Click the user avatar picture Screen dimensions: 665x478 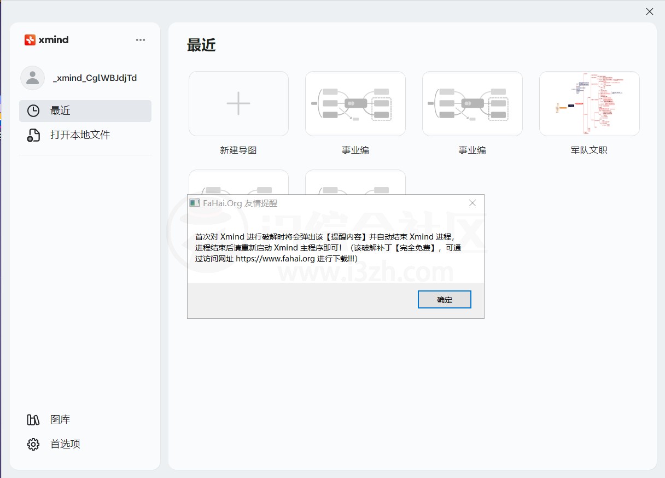tap(32, 78)
